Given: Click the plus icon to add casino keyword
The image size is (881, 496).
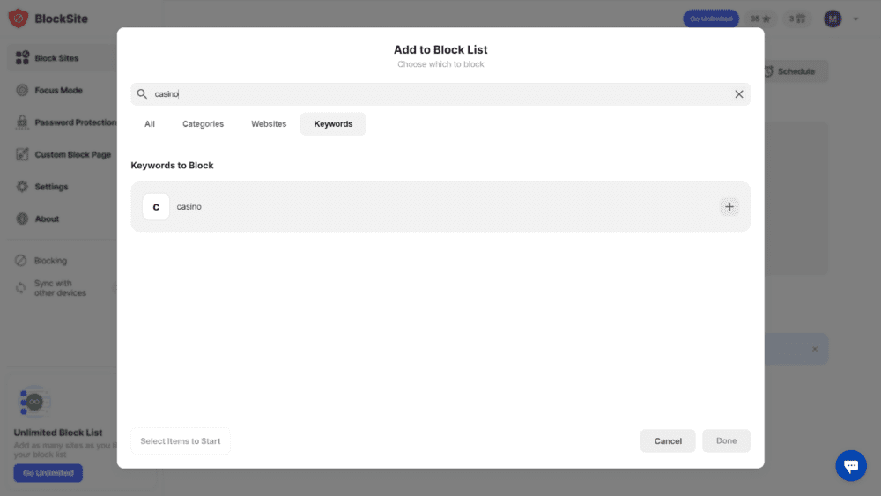Looking at the screenshot, I should 729,207.
